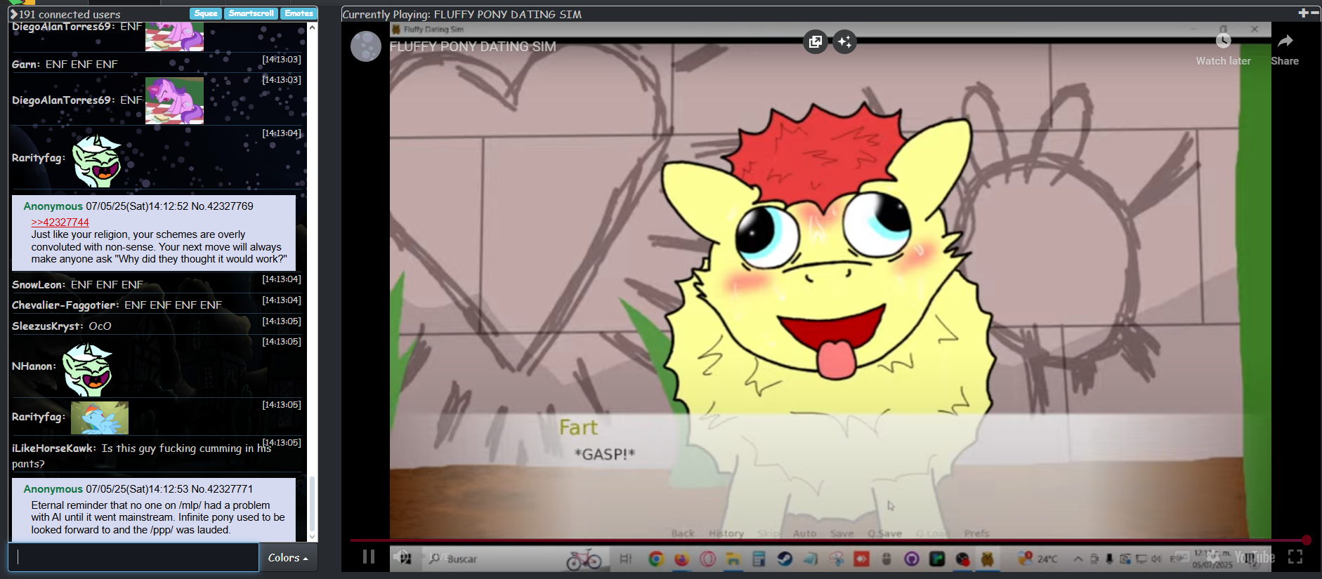Image resolution: width=1322 pixels, height=579 pixels.
Task: Click the '191 connected users' label
Action: 70,14
